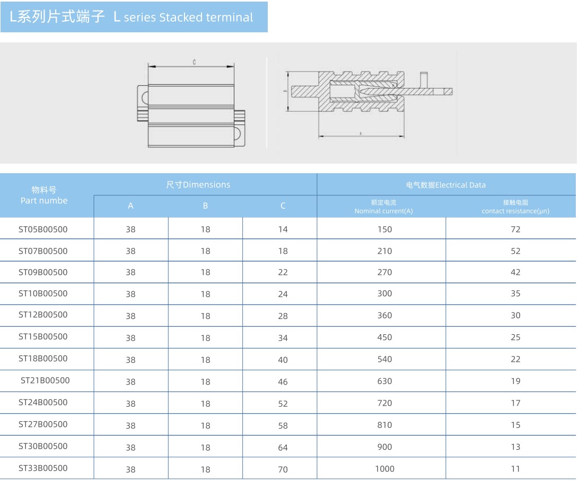Select part number ST33B00500
Image resolution: width=579 pixels, height=482 pixels.
[x=43, y=468]
